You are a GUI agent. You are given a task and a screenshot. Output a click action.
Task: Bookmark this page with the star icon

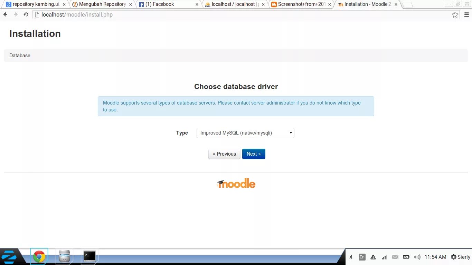pyautogui.click(x=455, y=14)
